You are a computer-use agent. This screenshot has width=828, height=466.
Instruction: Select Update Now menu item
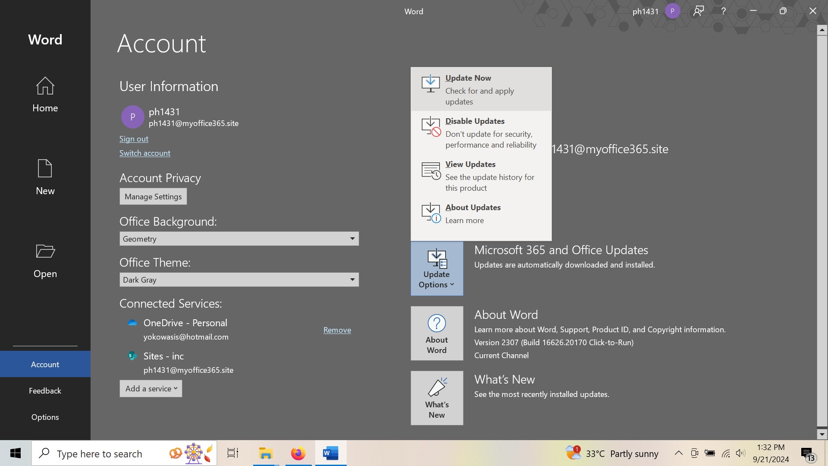tap(481, 89)
